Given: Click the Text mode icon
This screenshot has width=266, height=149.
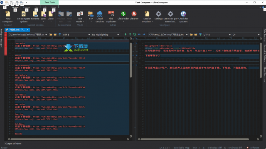Looking at the screenshot, I should click(x=80, y=14).
